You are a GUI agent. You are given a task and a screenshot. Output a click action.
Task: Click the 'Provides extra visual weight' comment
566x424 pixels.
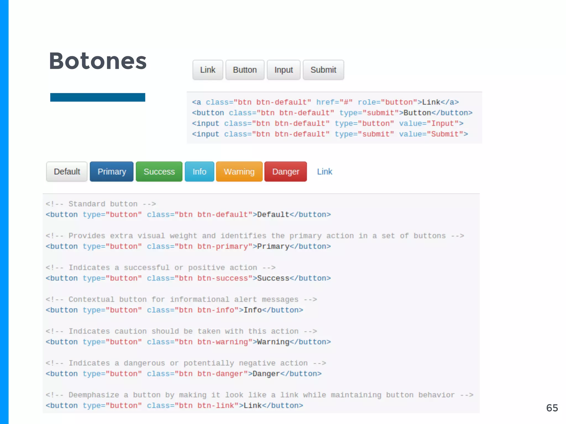coord(255,236)
